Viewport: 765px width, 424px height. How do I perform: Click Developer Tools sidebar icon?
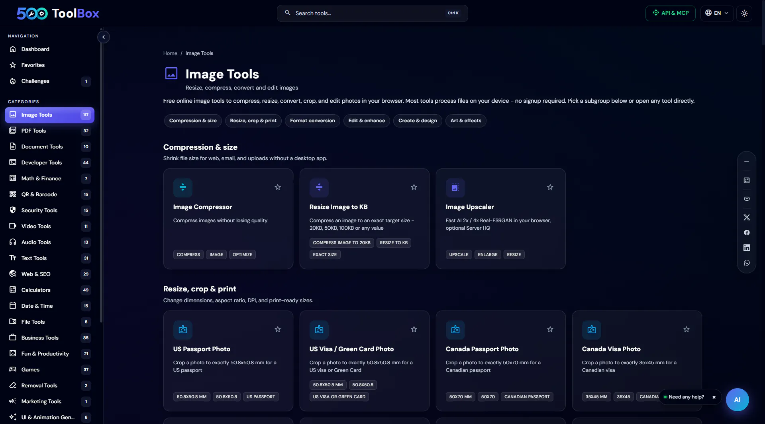pyautogui.click(x=13, y=162)
